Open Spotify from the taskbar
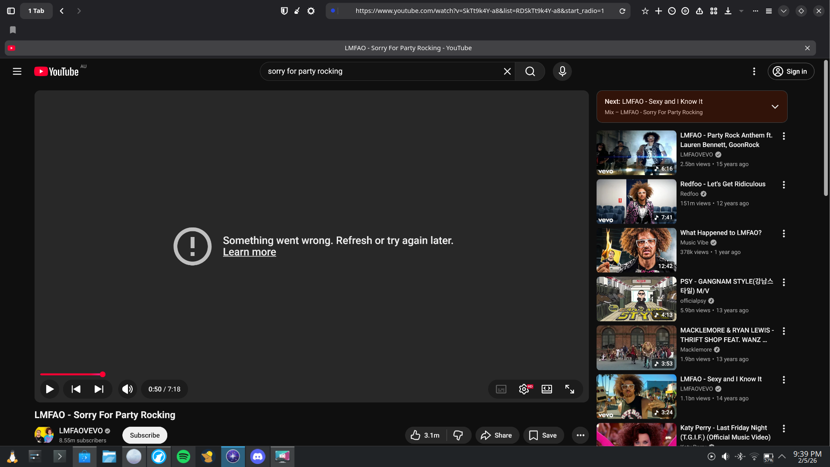The height and width of the screenshot is (467, 830). [183, 456]
